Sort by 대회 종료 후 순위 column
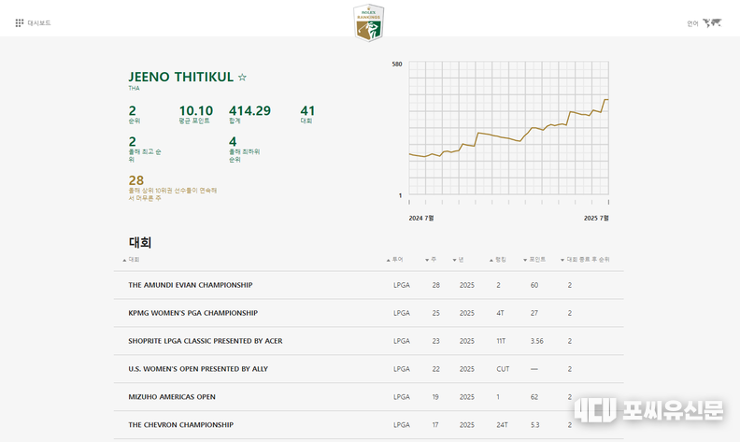Viewport: 740px width, 442px height. click(x=585, y=259)
